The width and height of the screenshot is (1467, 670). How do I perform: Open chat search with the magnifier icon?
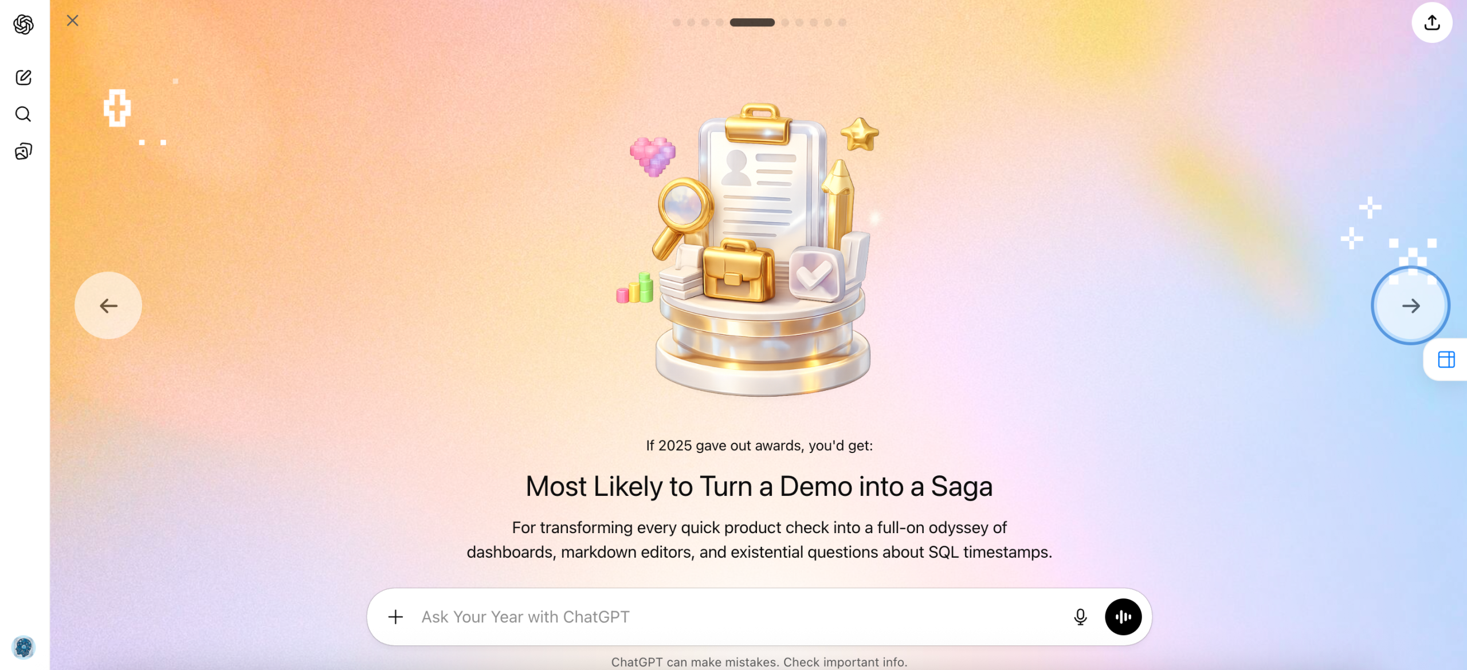point(23,114)
